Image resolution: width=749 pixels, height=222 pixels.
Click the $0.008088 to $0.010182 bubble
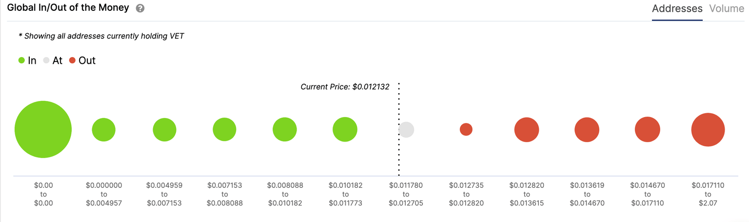(285, 130)
